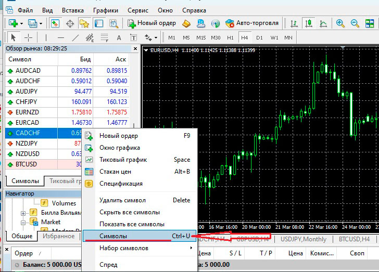Toggle Авто-торговля algorithmic trading
This screenshot has height=272, width=379.
point(252,23)
